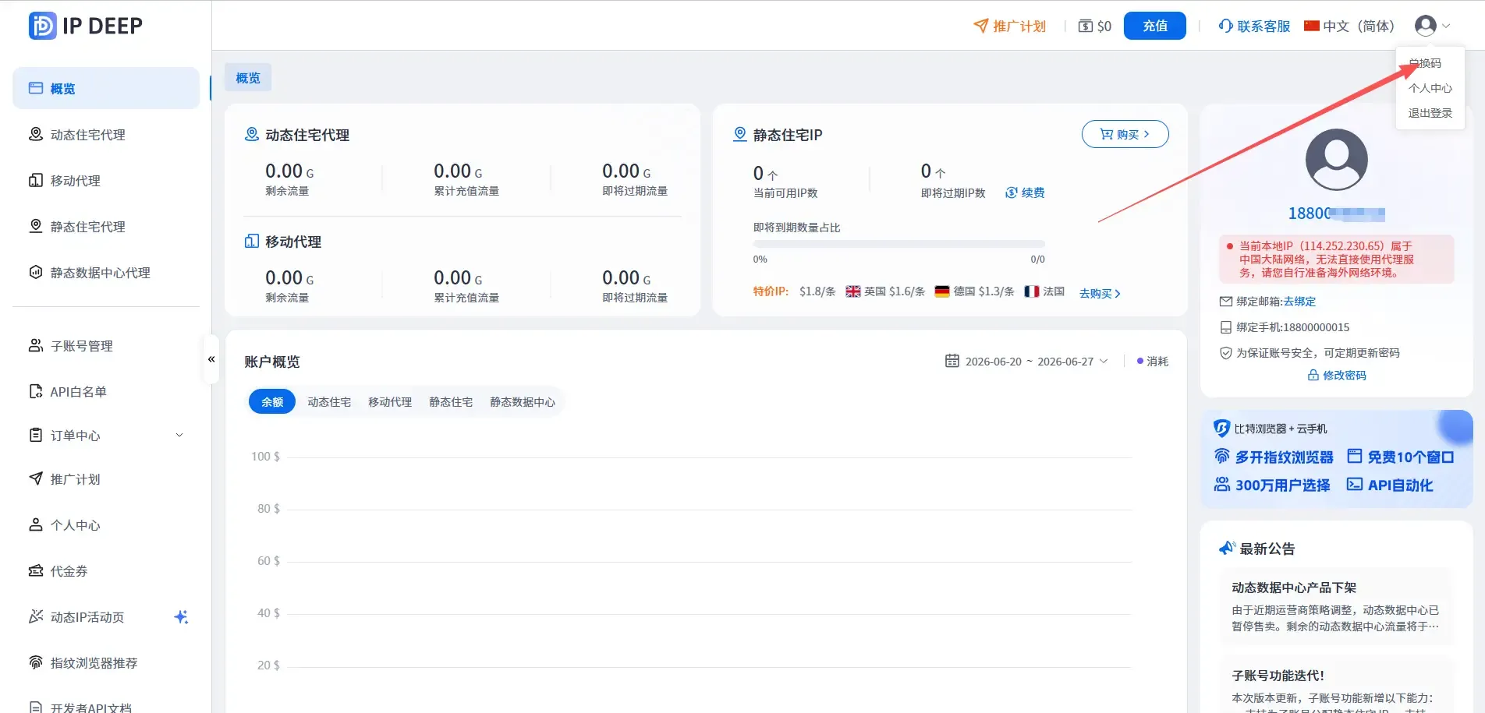Click the 开发者API文档 document icon
The height and width of the screenshot is (713, 1485).
coord(36,707)
